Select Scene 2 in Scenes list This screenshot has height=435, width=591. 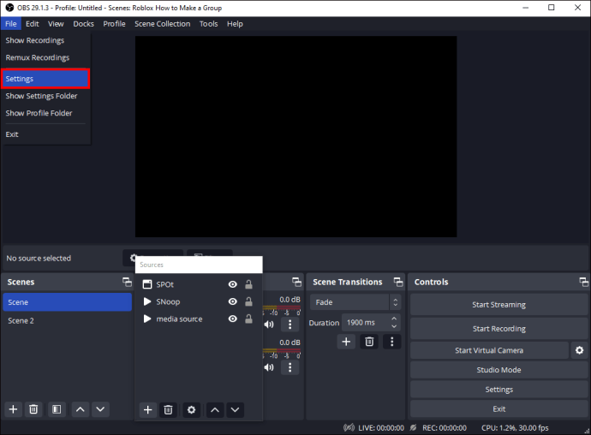[x=68, y=321]
